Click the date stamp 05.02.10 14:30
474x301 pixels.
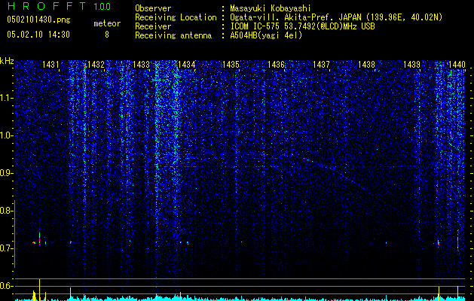coord(38,35)
